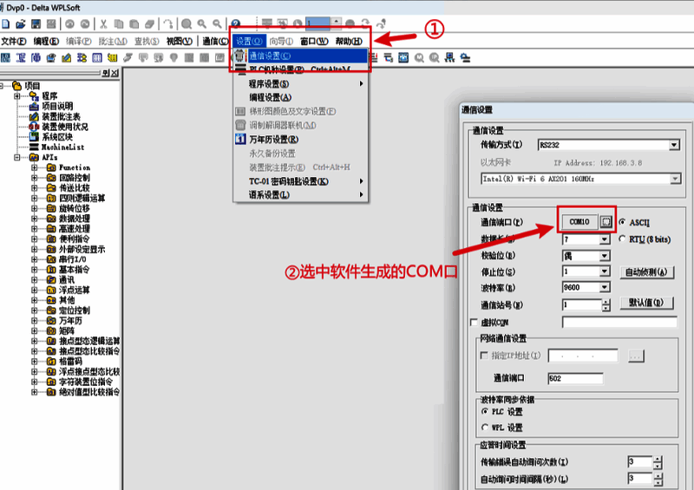Select RTU (8 bits) mode
Viewport: 694px width, 490px height.
(622, 239)
